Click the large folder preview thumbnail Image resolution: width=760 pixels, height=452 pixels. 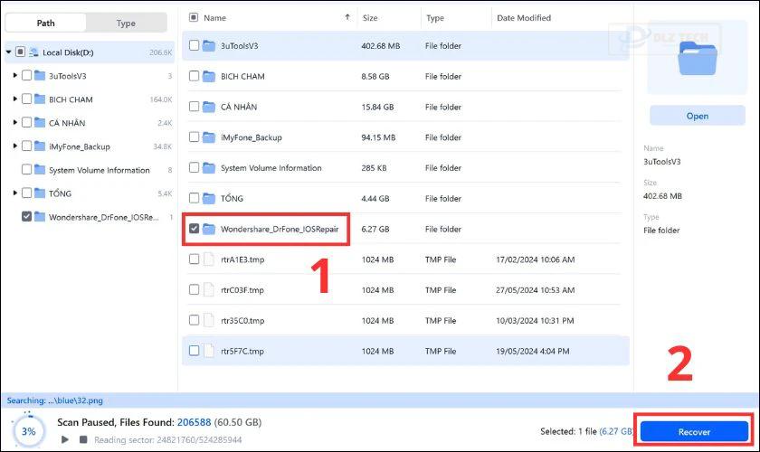(697, 58)
